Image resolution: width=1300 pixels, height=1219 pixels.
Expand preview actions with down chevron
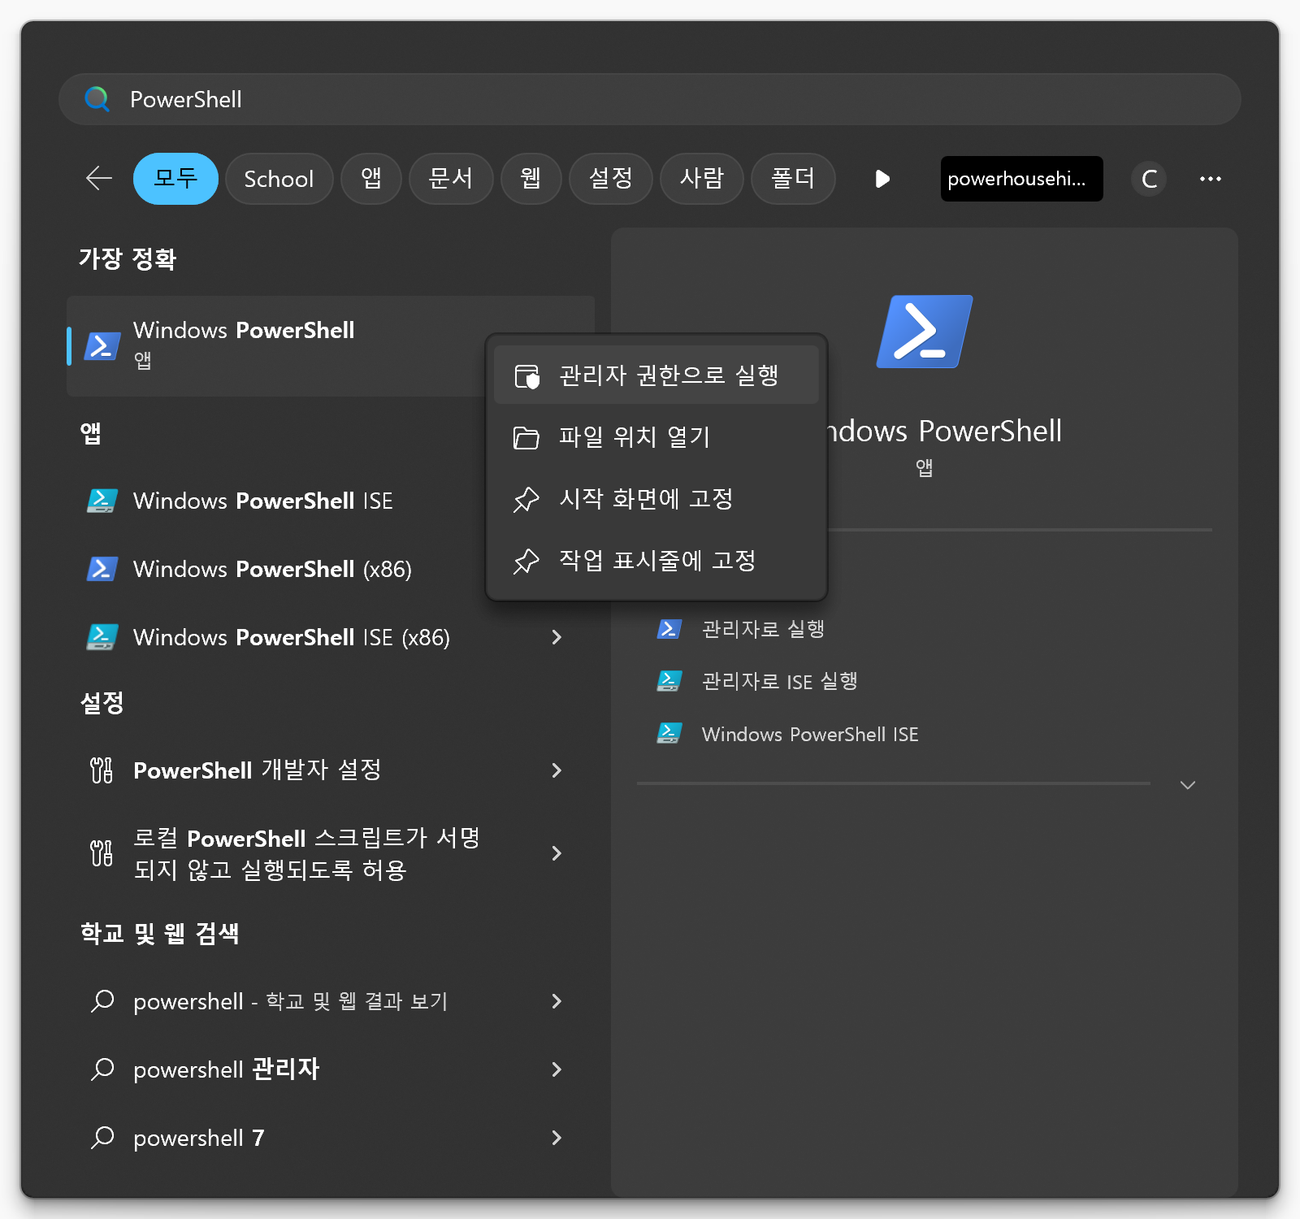pyautogui.click(x=1188, y=785)
